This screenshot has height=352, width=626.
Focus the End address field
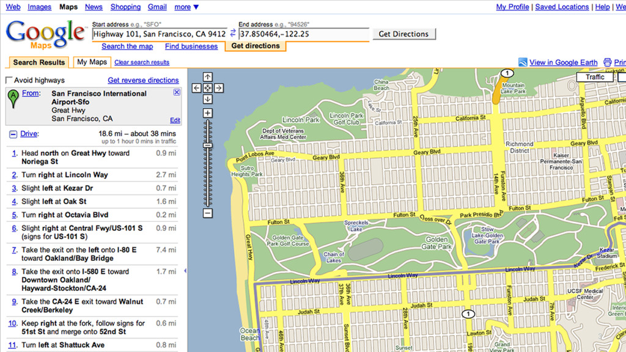304,34
